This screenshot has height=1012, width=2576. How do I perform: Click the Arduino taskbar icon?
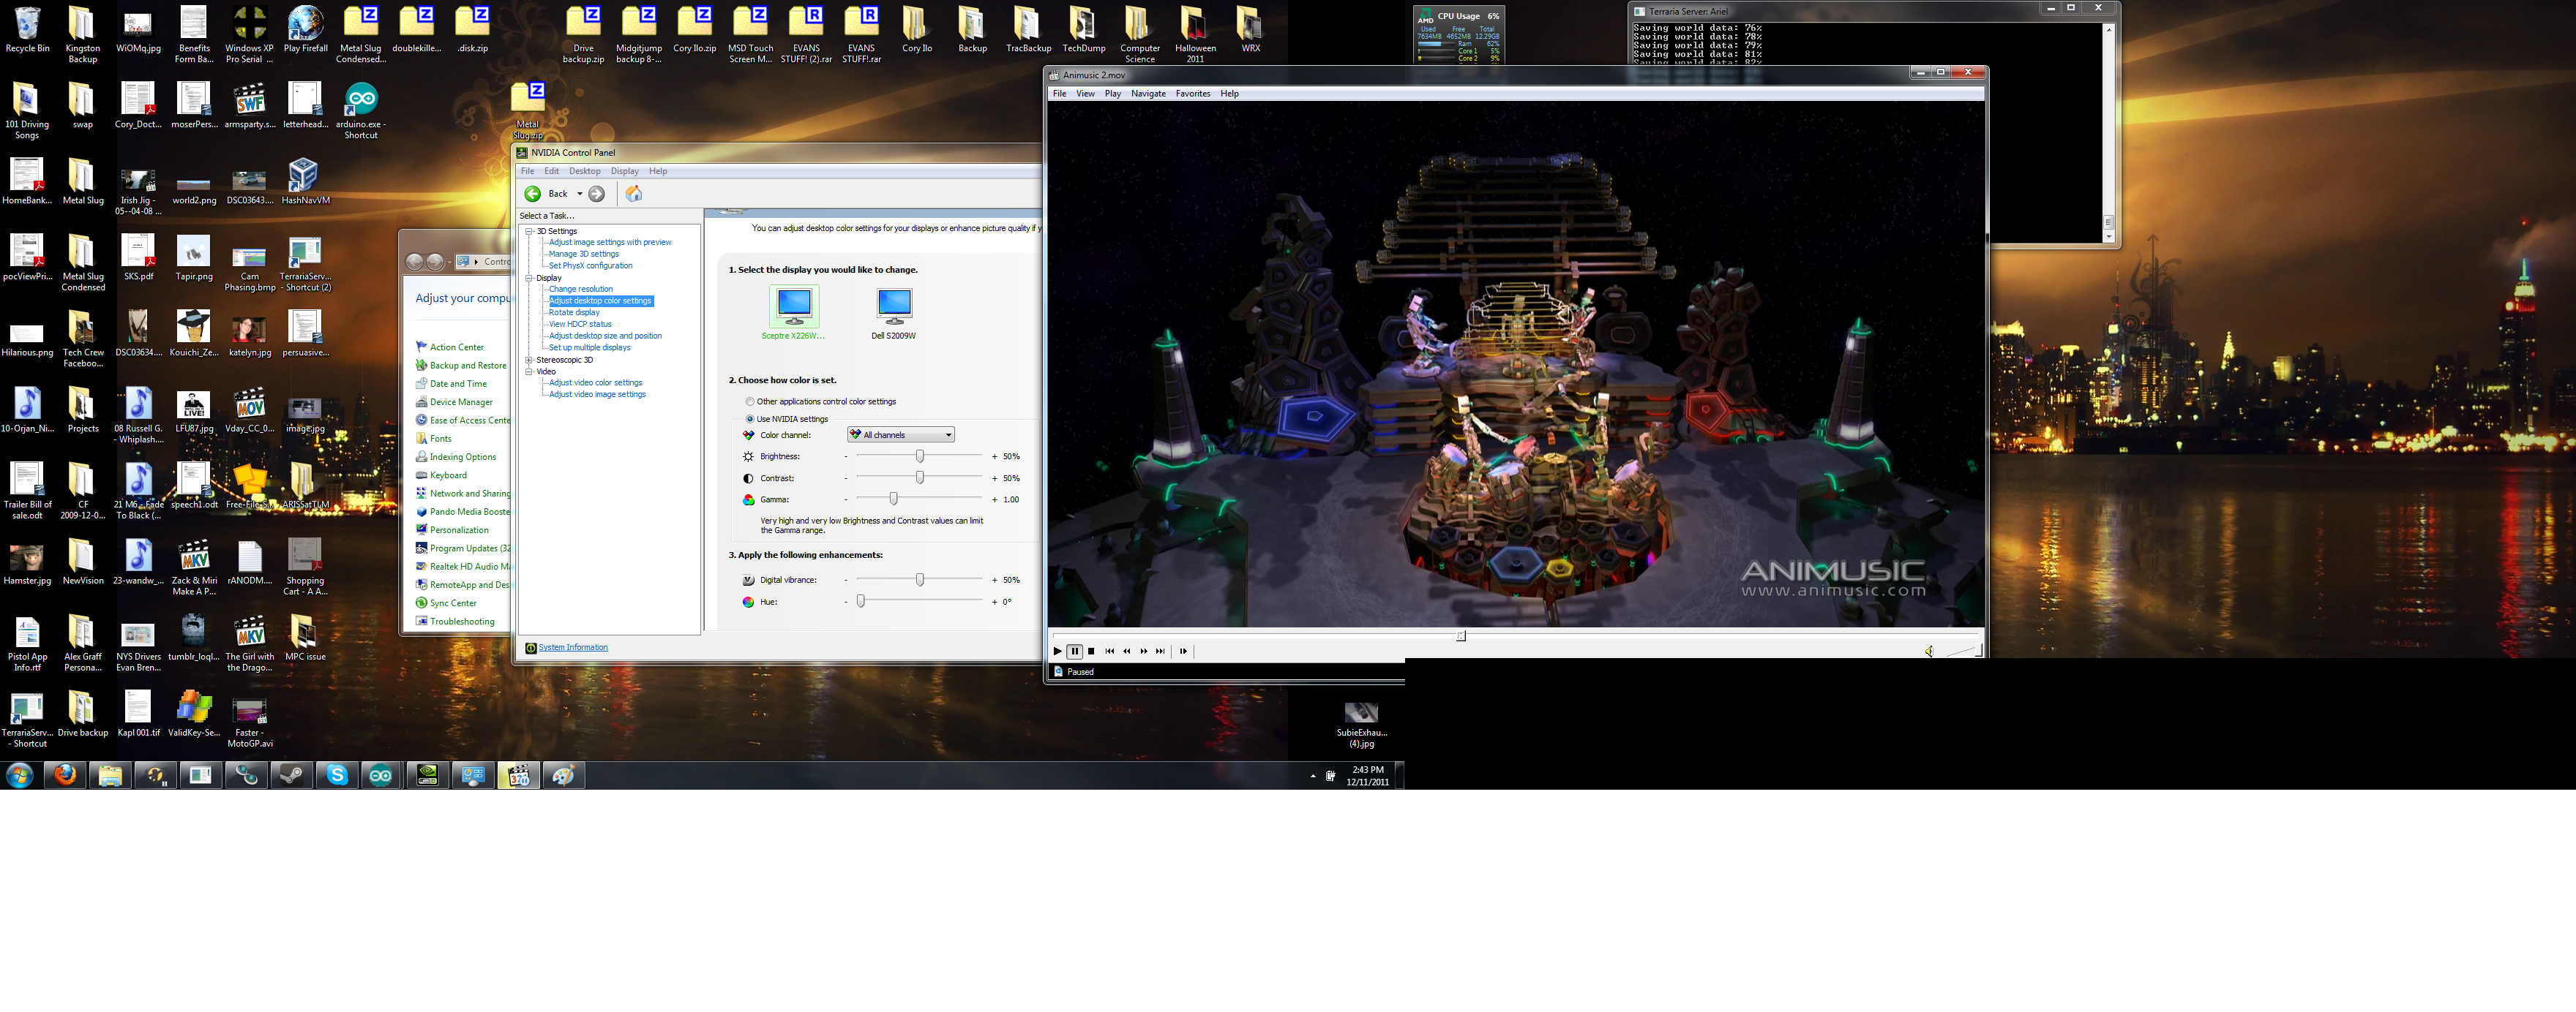click(381, 775)
